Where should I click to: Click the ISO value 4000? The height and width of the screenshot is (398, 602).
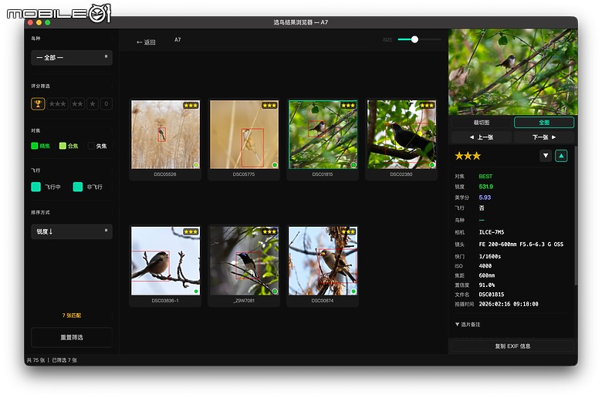click(x=485, y=265)
